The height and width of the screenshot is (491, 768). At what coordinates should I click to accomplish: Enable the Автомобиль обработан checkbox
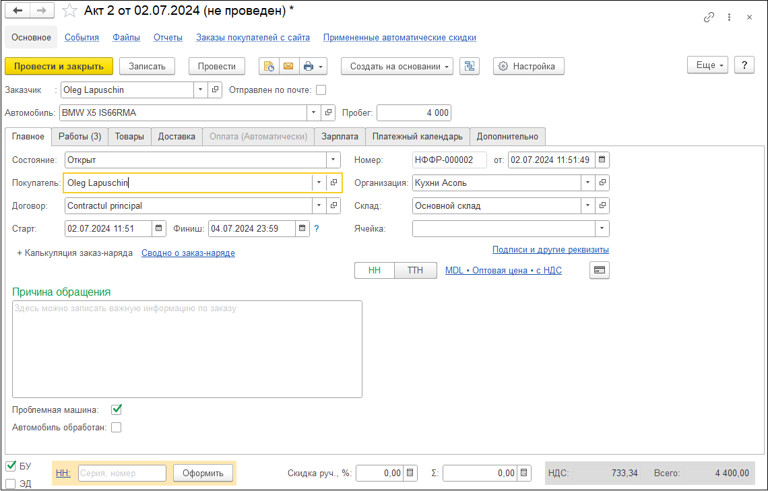[x=117, y=427]
